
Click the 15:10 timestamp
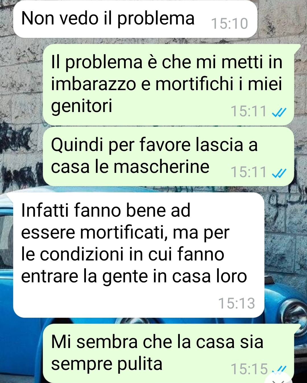(229, 24)
